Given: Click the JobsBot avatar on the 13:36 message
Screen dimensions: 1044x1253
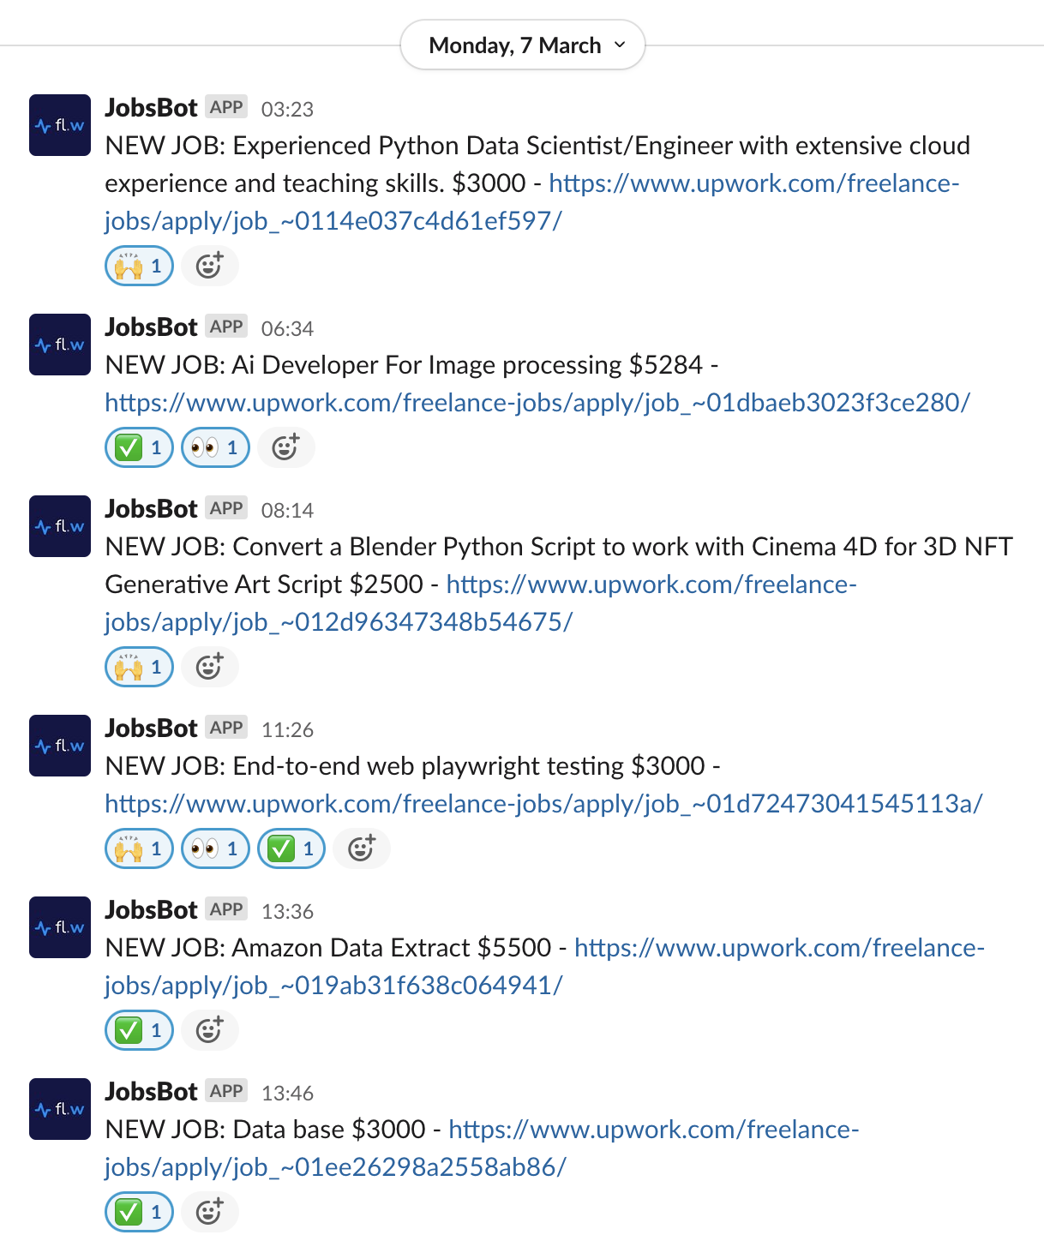Looking at the screenshot, I should (59, 926).
